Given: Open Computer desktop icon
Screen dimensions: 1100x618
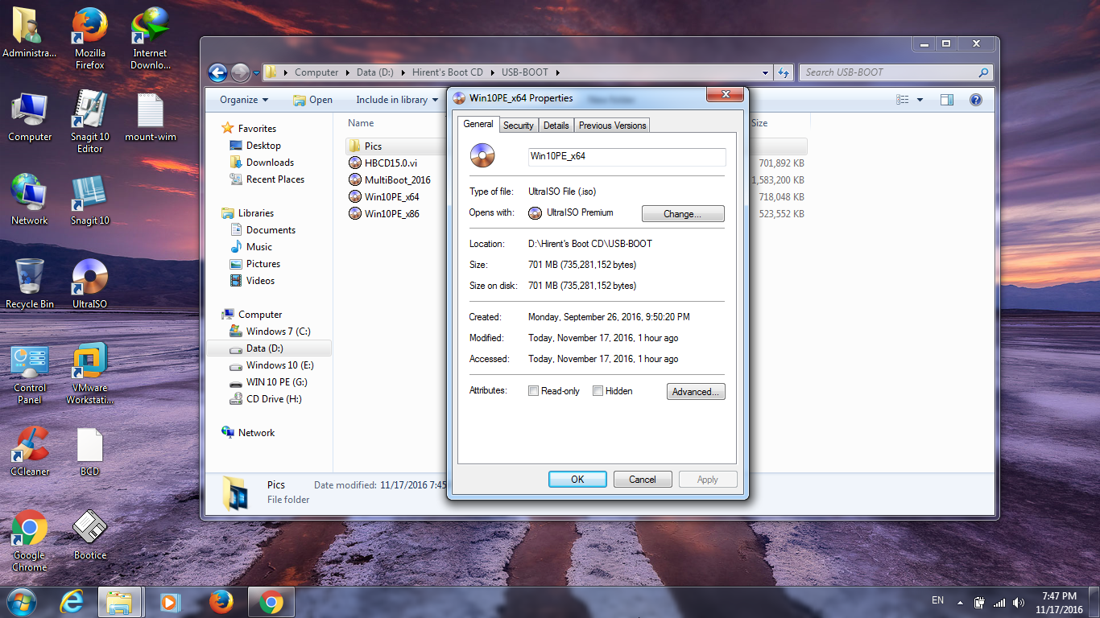Looking at the screenshot, I should tap(30, 117).
